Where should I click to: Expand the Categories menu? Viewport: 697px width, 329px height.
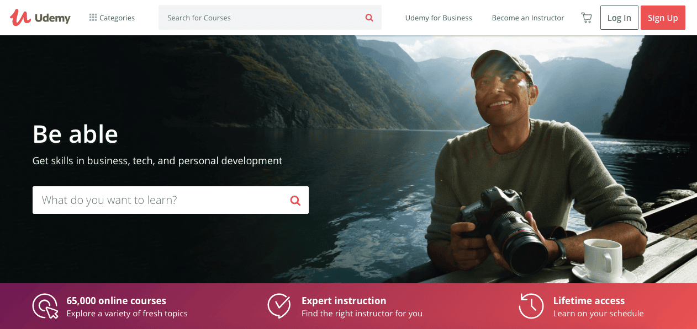[112, 18]
